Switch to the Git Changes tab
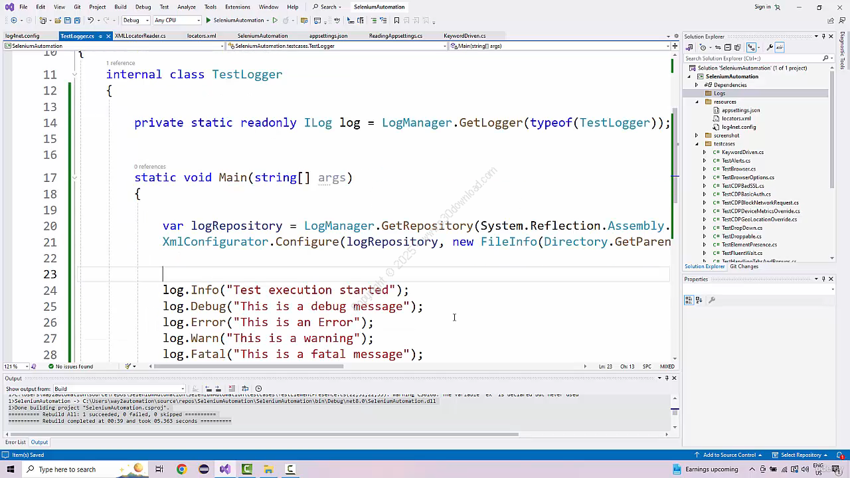The width and height of the screenshot is (850, 478). click(744, 266)
